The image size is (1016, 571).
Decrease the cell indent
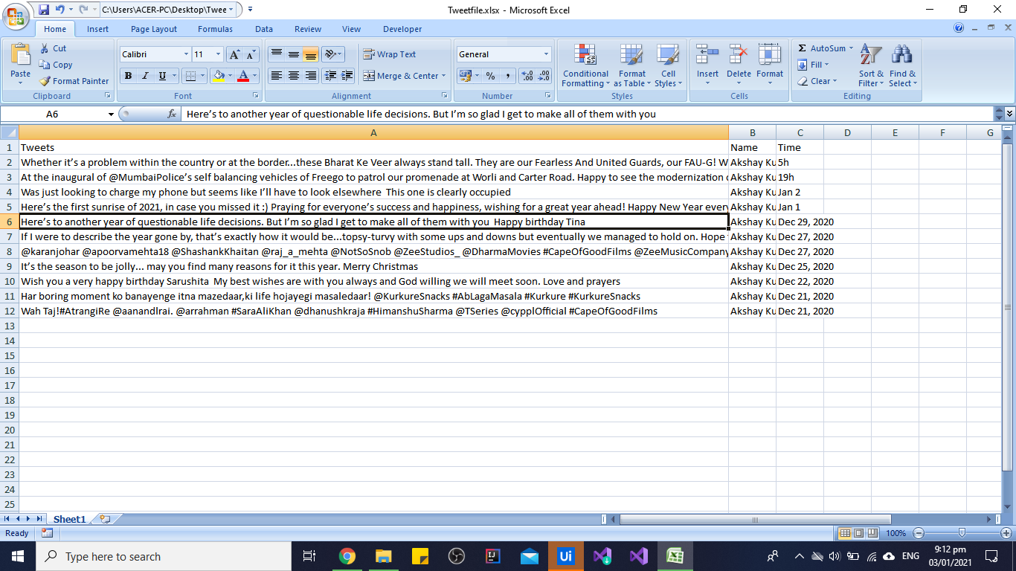click(329, 76)
